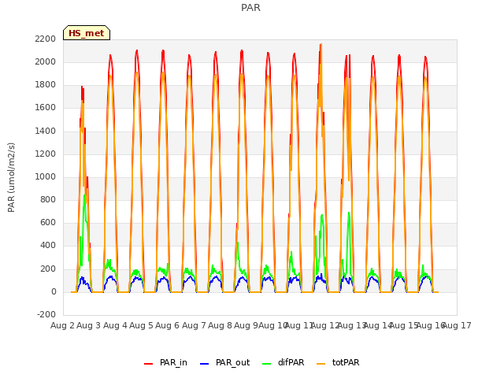
Task: Toggle the totPAR legend entry
Action: coord(338,362)
